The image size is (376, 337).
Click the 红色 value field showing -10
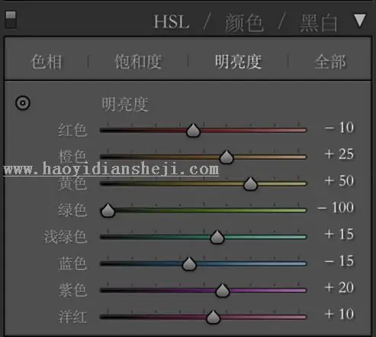[x=339, y=128]
